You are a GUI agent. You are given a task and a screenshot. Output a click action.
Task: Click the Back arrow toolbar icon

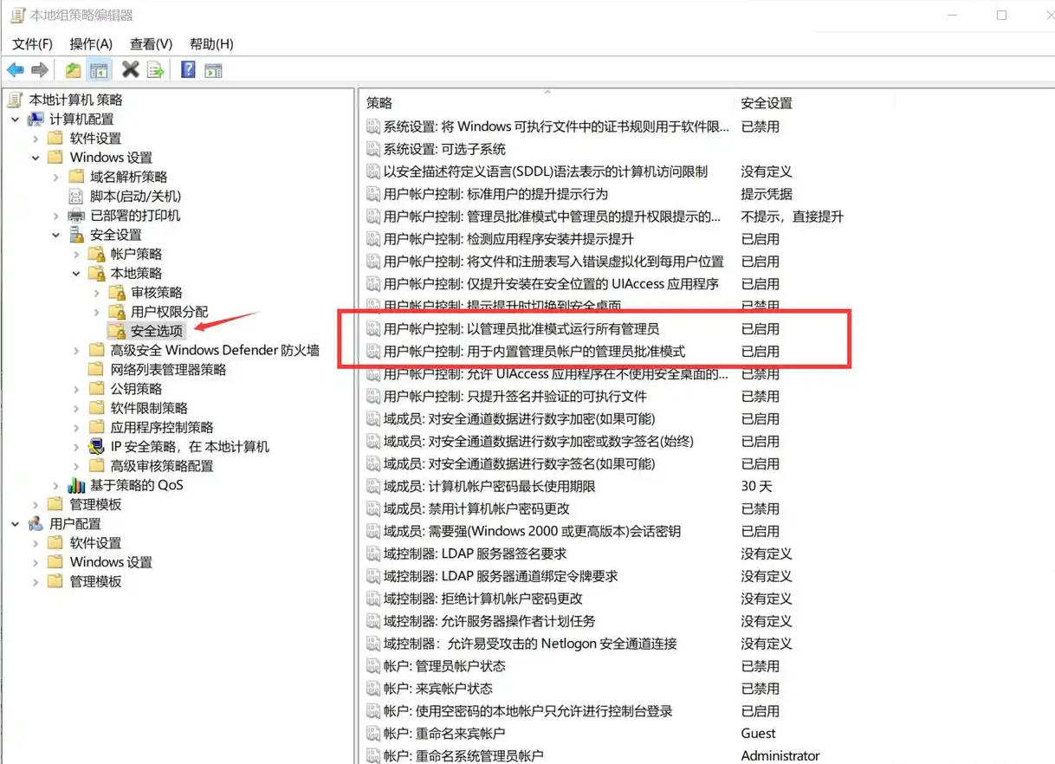[x=16, y=70]
